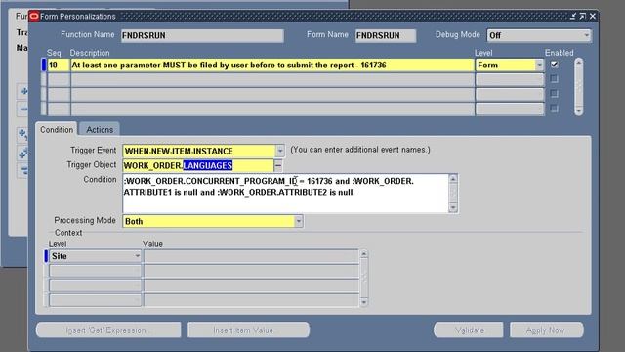Open second Context Level dropdown row

tap(137, 271)
